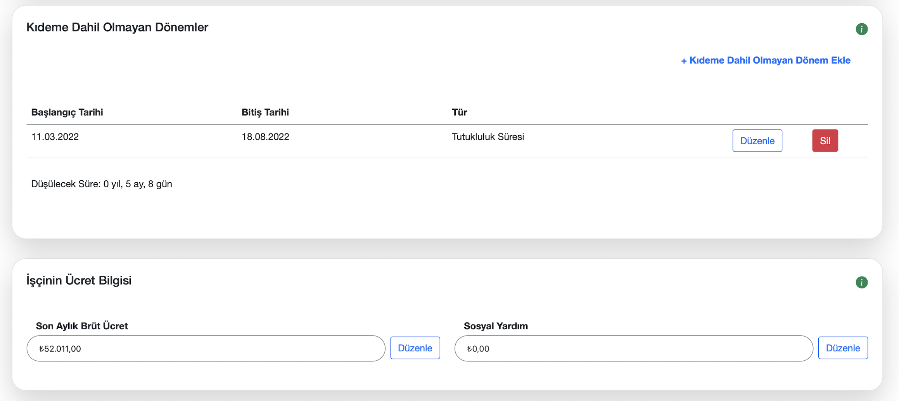
Task: Click the Düşülecek Süre summary text
Action: [102, 184]
